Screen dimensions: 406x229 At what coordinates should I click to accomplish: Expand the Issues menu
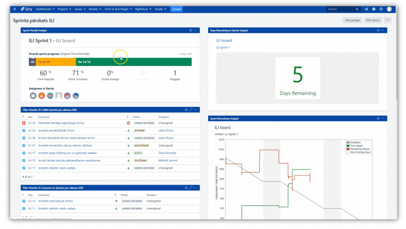(x=80, y=9)
